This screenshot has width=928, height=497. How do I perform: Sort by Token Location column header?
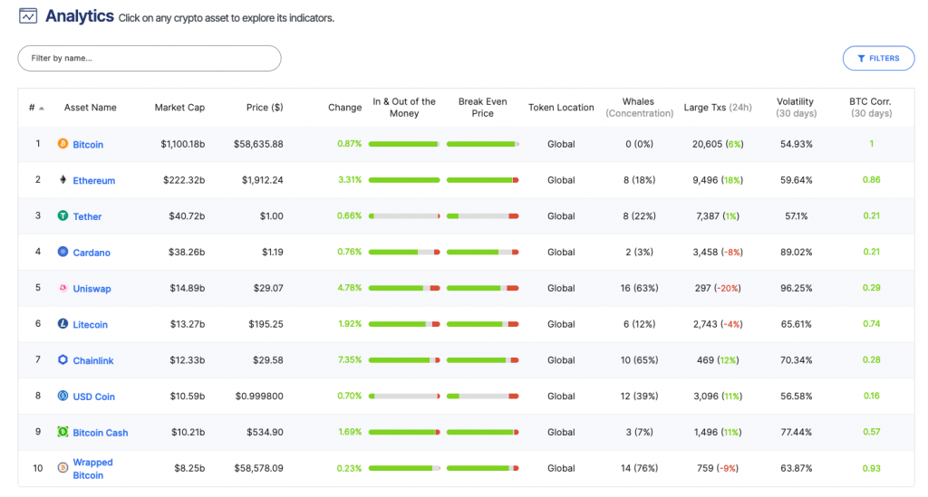click(x=561, y=108)
